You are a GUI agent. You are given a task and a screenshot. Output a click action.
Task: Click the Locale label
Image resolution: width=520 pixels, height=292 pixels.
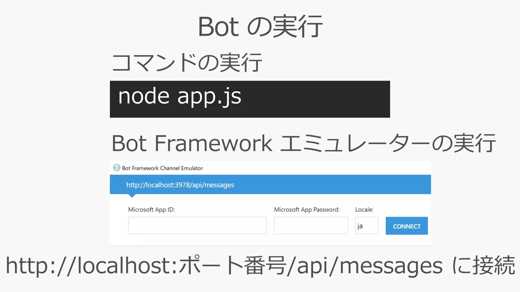(364, 210)
